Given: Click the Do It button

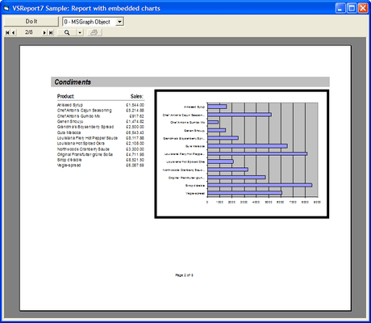Looking at the screenshot, I should [31, 21].
